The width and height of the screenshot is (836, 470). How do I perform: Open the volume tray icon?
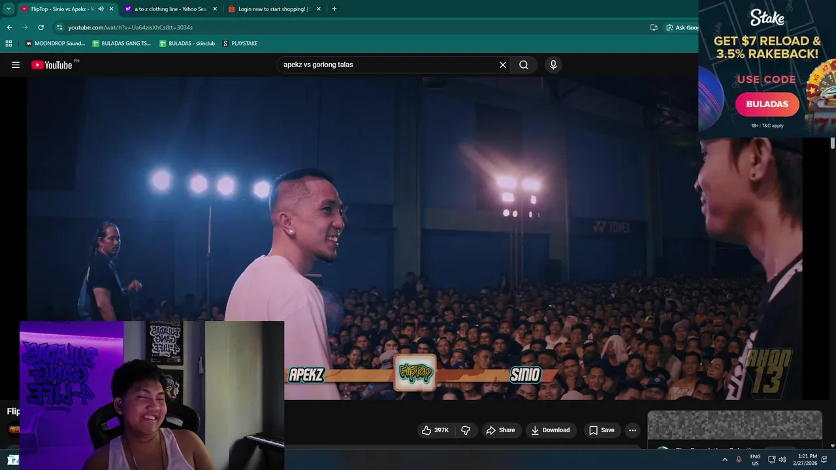point(782,460)
